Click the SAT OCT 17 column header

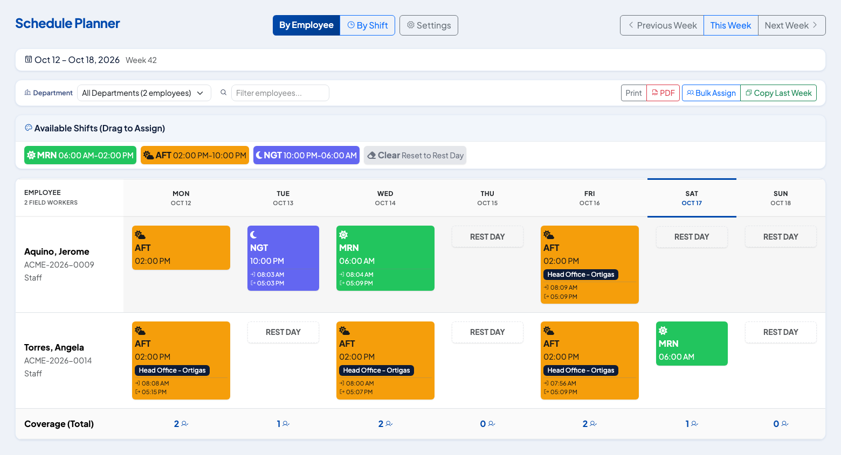pyautogui.click(x=692, y=198)
